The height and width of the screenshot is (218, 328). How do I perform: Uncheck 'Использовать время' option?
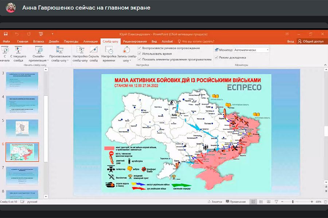coord(140,53)
